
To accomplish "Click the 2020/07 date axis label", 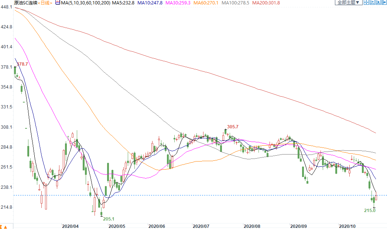I will pos(201,226).
